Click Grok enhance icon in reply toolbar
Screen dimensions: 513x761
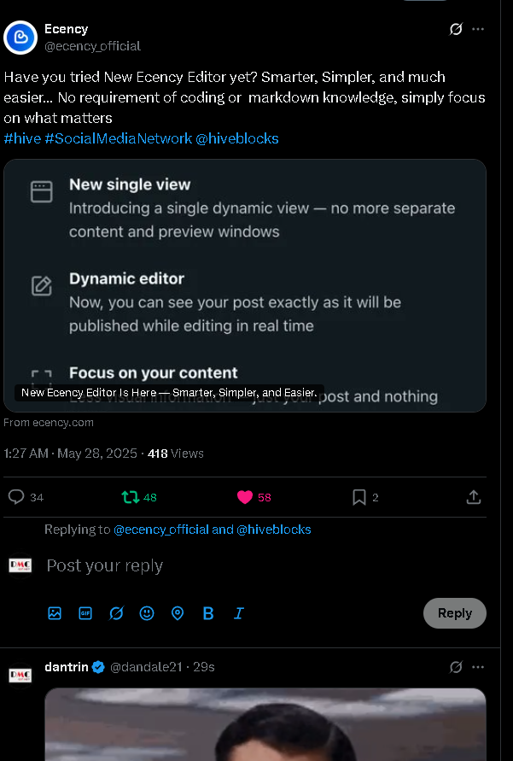click(x=116, y=613)
